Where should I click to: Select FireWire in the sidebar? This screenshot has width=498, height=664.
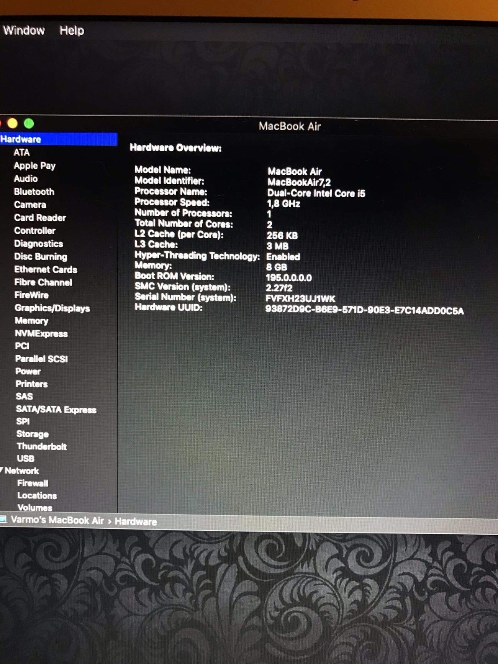tap(31, 295)
